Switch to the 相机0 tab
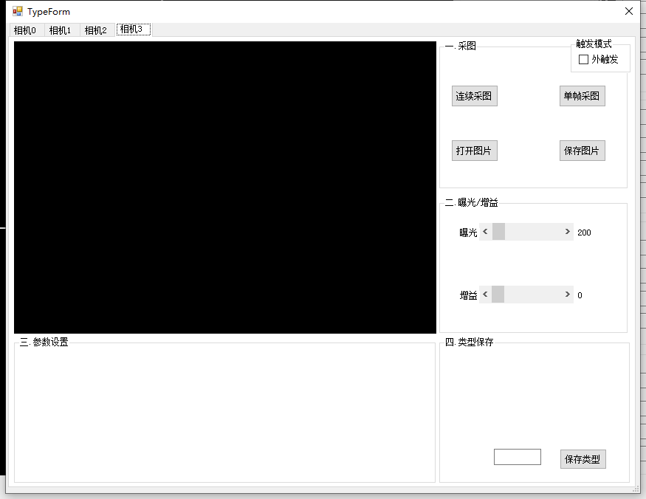Viewport: 646px width, 499px height. pos(27,30)
